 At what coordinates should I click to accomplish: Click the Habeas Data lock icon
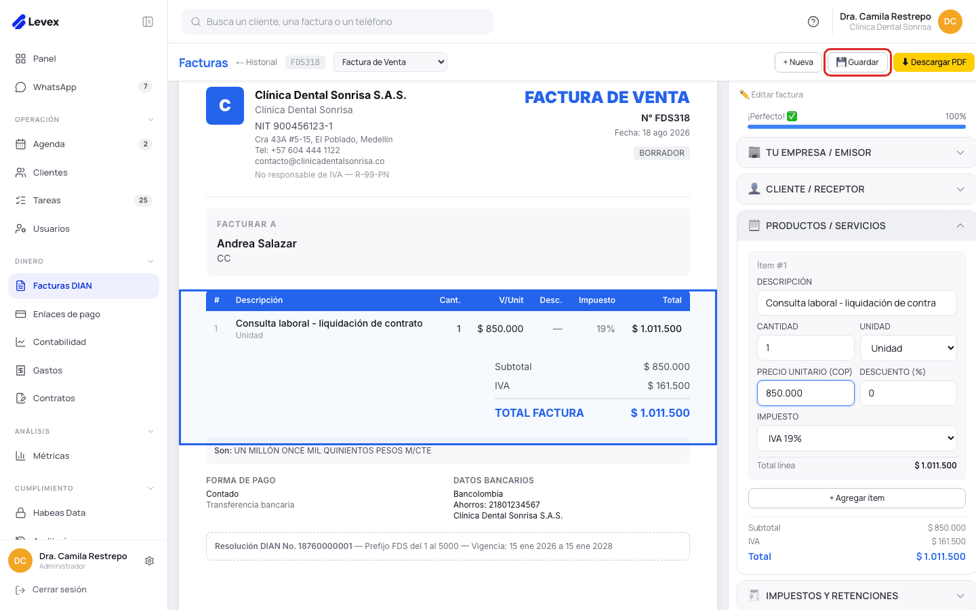coord(20,512)
